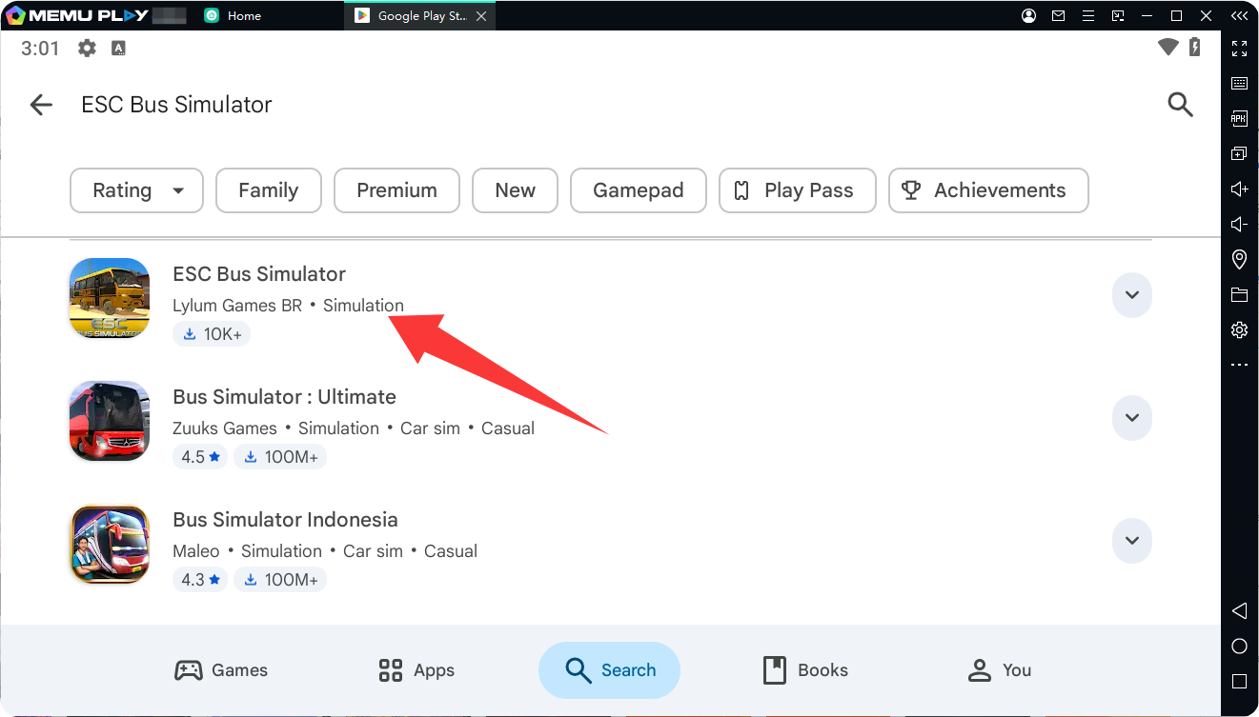The image size is (1259, 717).
Task: Switch to the Apps tab
Action: [x=416, y=670]
